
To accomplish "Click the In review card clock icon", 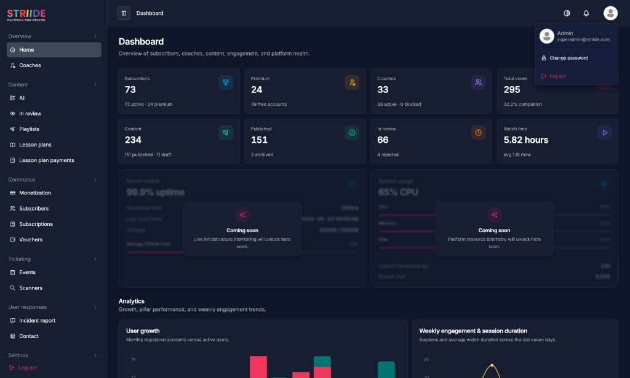I will (x=478, y=133).
